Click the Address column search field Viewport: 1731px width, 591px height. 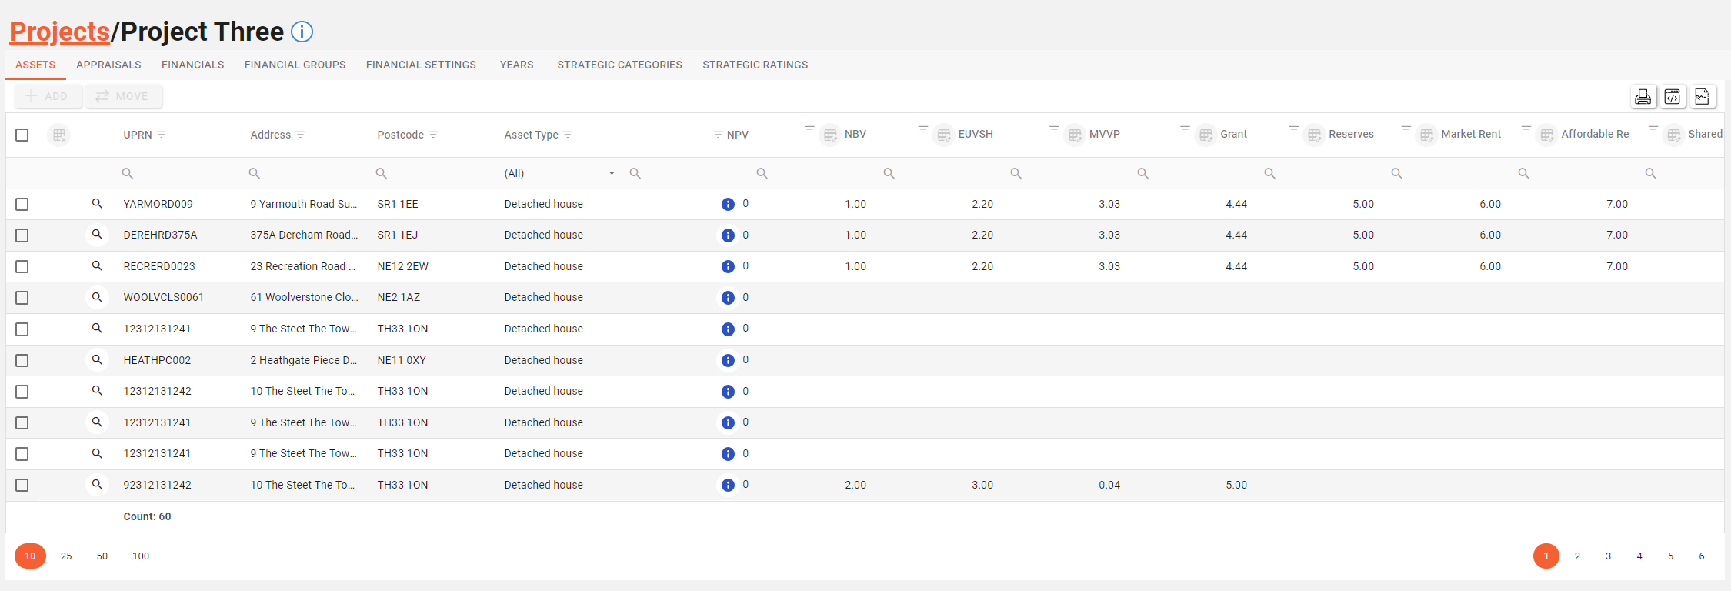308,173
